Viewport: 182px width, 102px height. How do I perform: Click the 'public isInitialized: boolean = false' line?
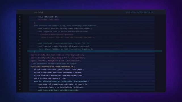tap(50, 78)
